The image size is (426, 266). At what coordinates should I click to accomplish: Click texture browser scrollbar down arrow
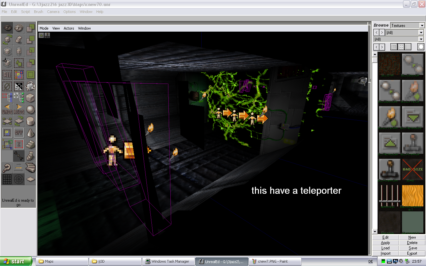[x=375, y=232]
